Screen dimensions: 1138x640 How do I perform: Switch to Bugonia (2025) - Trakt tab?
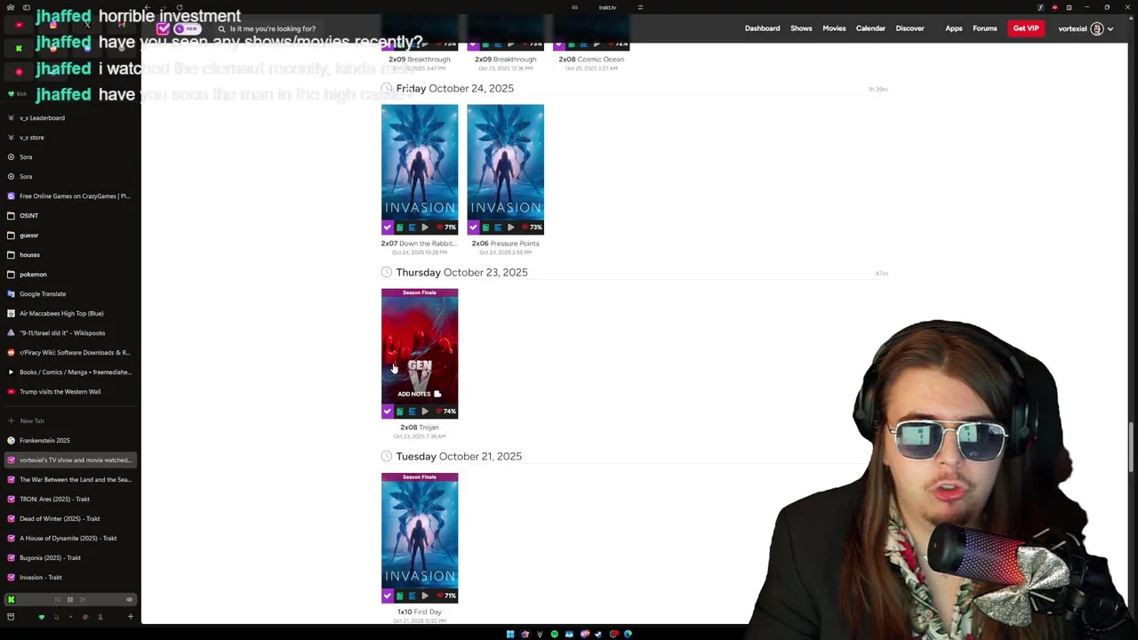[x=70, y=557]
